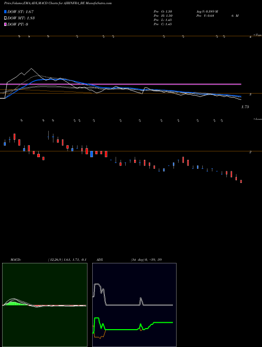
Task: Click the ADX panel title label
Action: click(100, 260)
